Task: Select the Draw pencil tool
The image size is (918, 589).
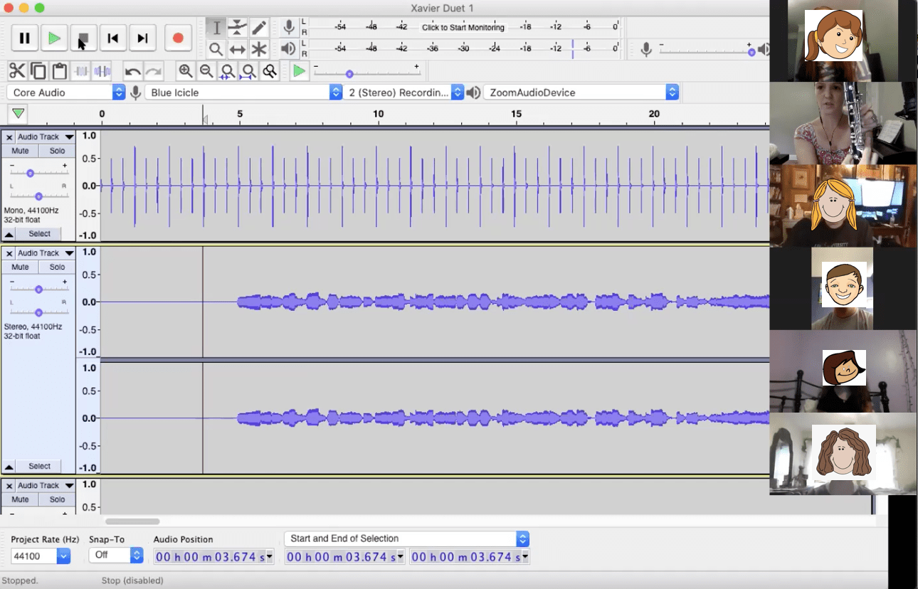Action: pos(259,28)
